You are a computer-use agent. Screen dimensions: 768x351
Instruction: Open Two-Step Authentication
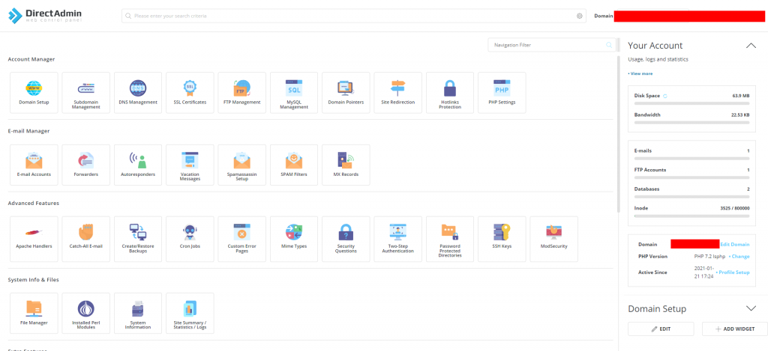[397, 239]
